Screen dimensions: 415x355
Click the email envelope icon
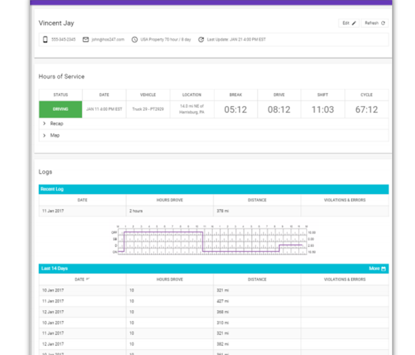pyautogui.click(x=86, y=40)
